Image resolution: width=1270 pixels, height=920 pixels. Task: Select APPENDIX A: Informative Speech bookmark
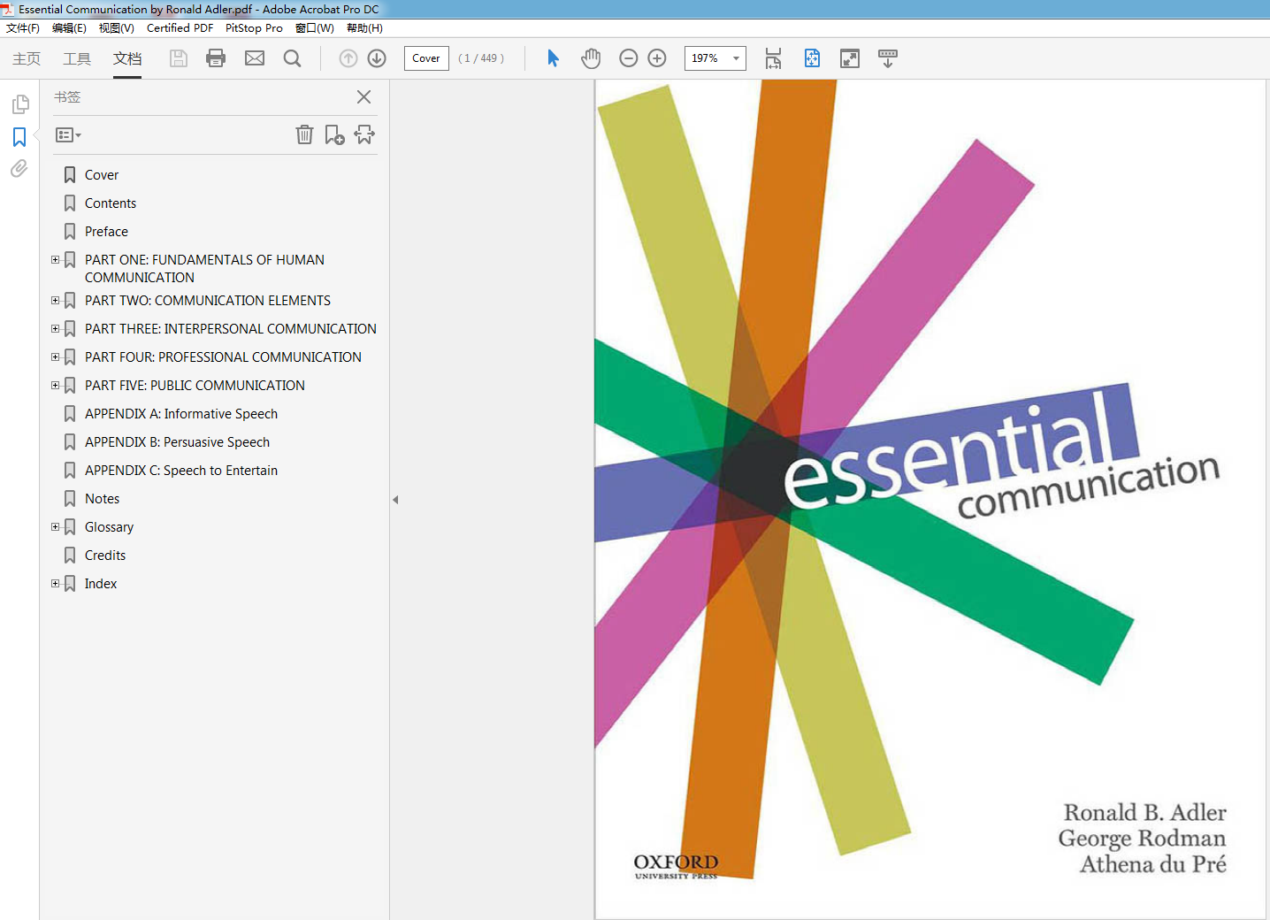tap(181, 414)
